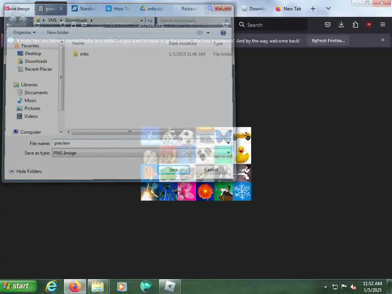The image size is (392, 294).
Task: Switch to Firefox on the taskbar
Action: pos(75,286)
